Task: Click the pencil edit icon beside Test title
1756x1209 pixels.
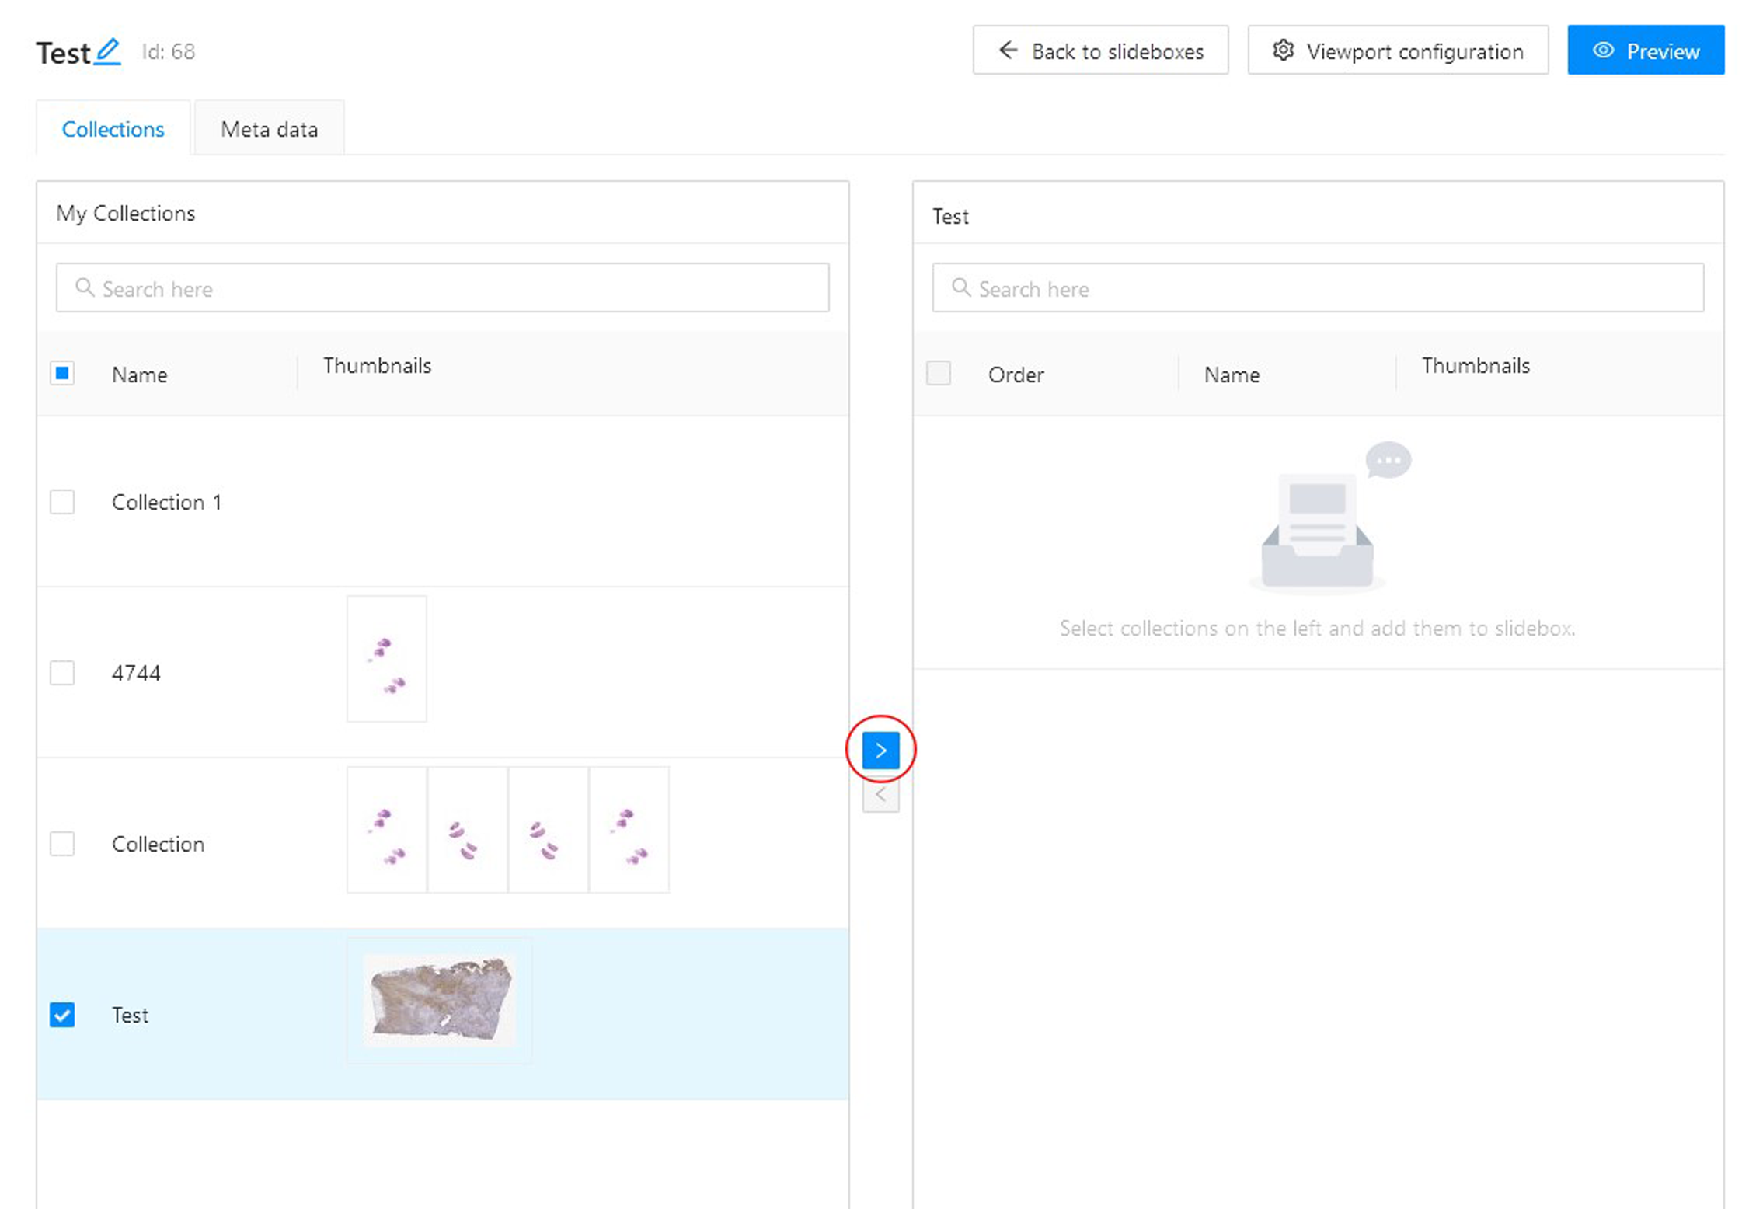Action: (108, 51)
